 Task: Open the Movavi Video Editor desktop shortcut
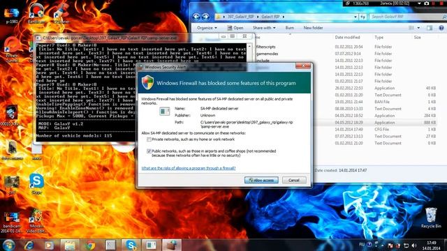[36, 221]
